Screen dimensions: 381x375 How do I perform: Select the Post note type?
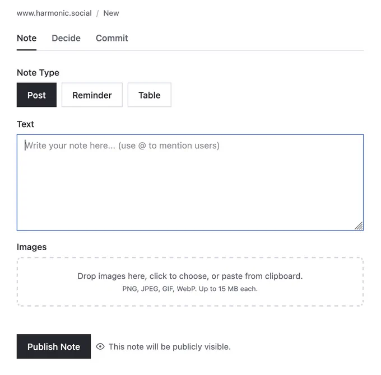pos(36,95)
